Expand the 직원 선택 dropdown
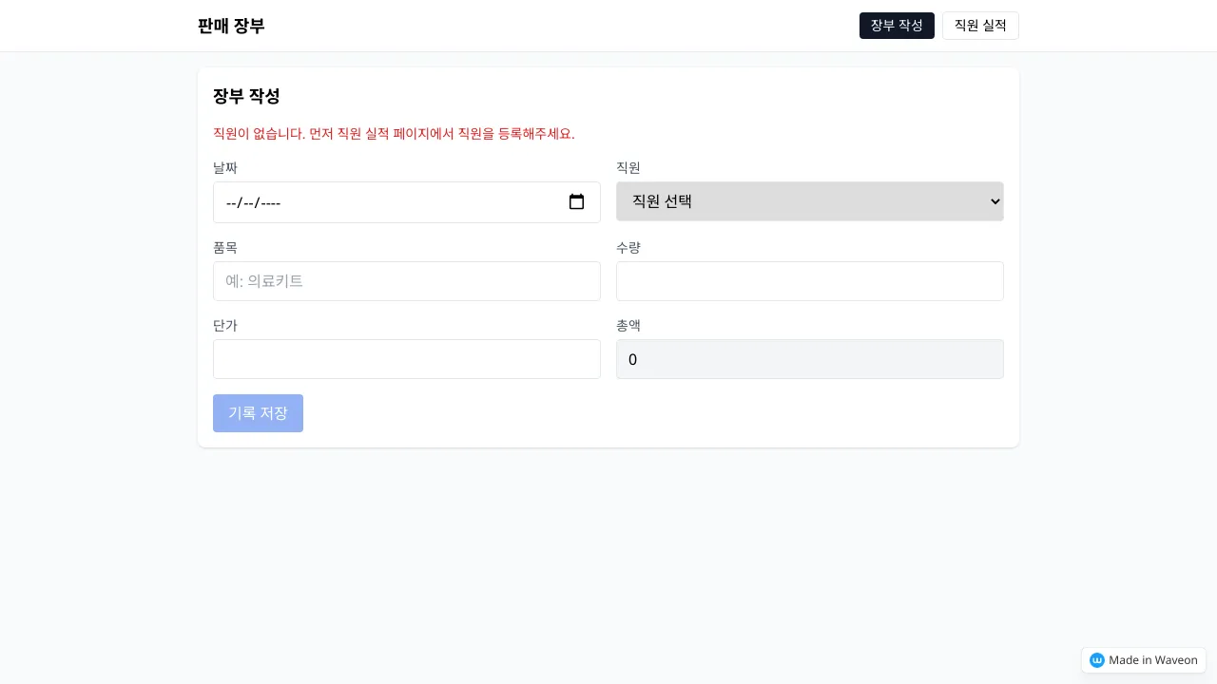The width and height of the screenshot is (1217, 684). 809,201
